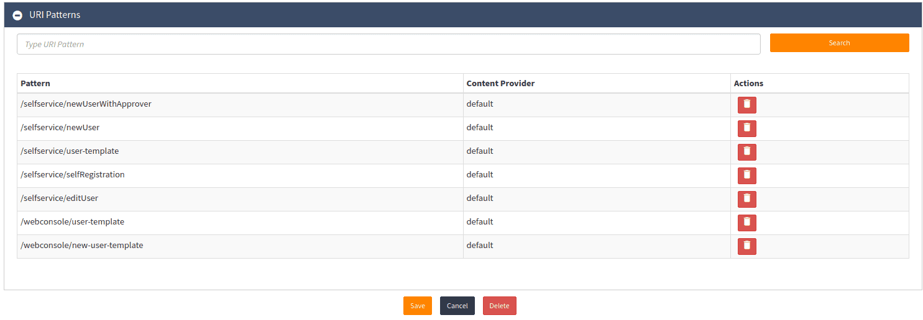Image resolution: width=923 pixels, height=320 pixels.
Task: Click the Type URI Pattern search field
Action: point(388,44)
